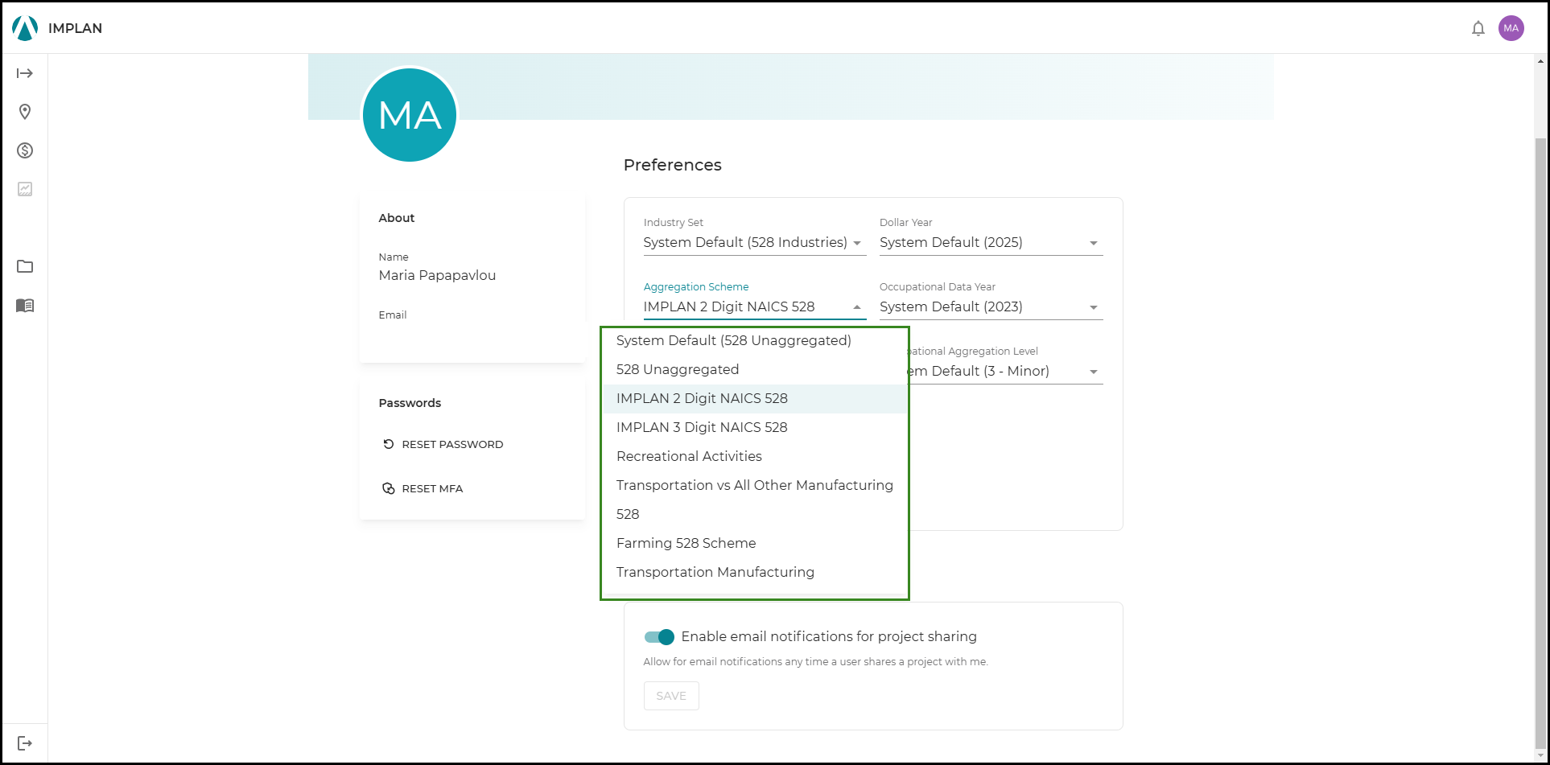Click the name Maria Papapavlou
Image resolution: width=1550 pixels, height=765 pixels.
[x=437, y=275]
